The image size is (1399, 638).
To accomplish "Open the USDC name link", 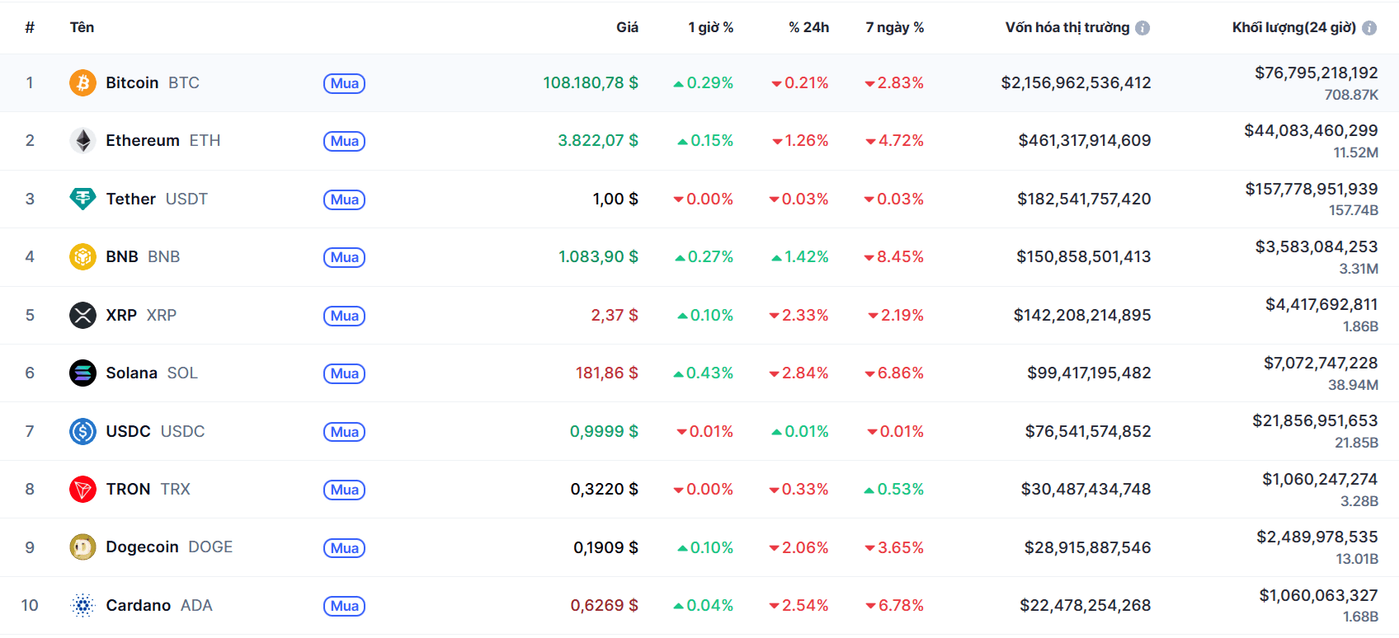I will (x=155, y=431).
